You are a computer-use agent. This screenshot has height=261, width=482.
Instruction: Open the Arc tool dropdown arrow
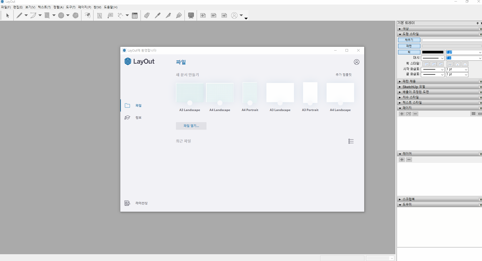click(x=40, y=15)
